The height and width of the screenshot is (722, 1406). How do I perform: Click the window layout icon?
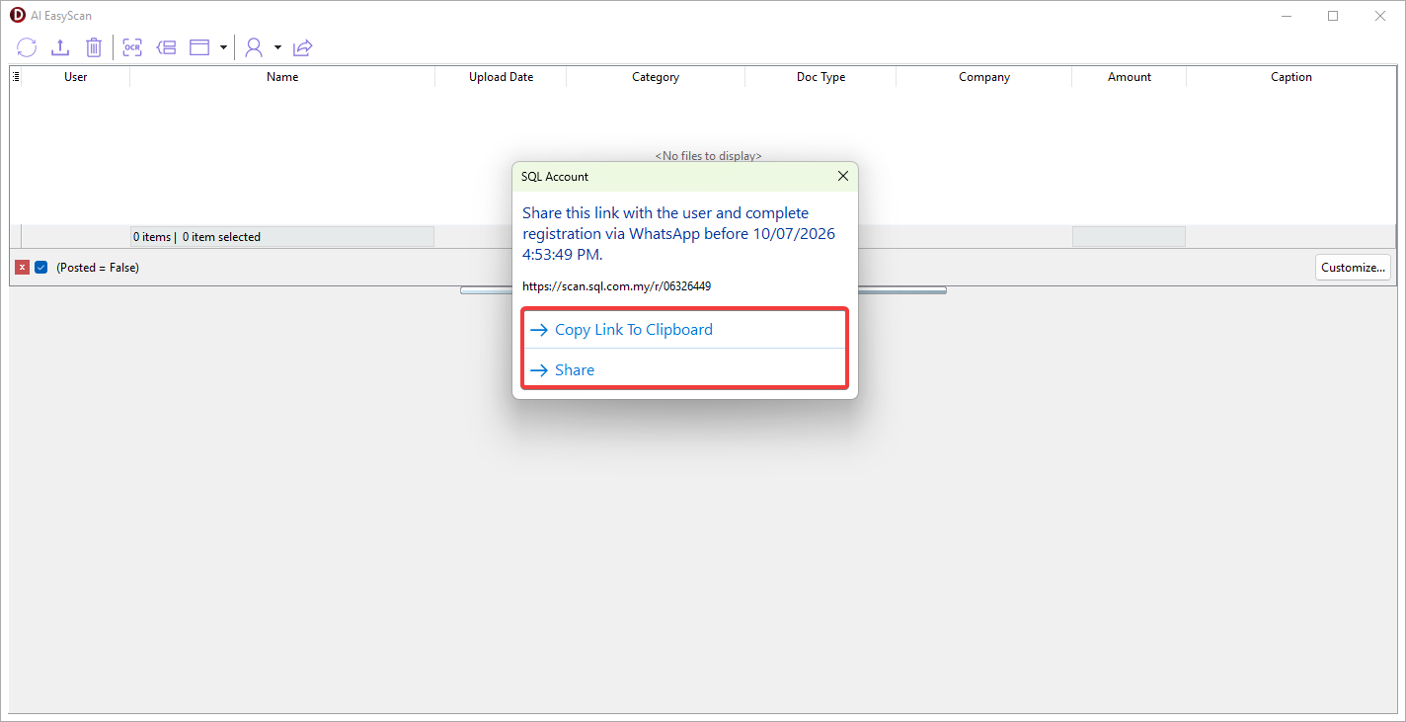200,47
